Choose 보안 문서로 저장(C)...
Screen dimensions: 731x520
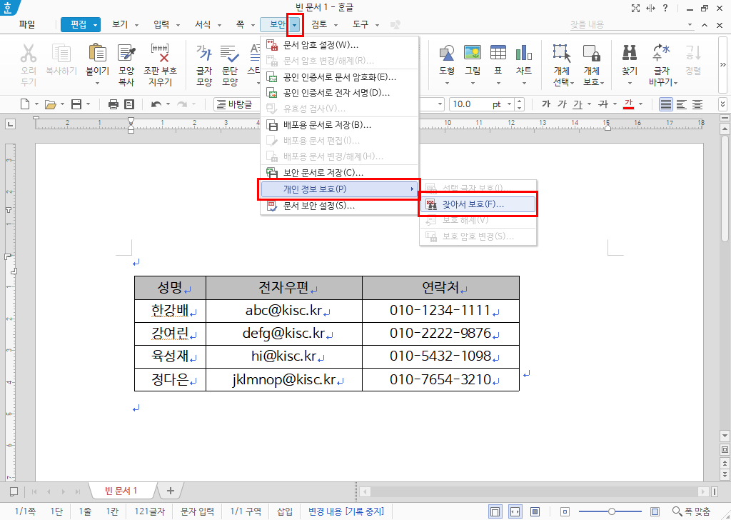(x=339, y=173)
